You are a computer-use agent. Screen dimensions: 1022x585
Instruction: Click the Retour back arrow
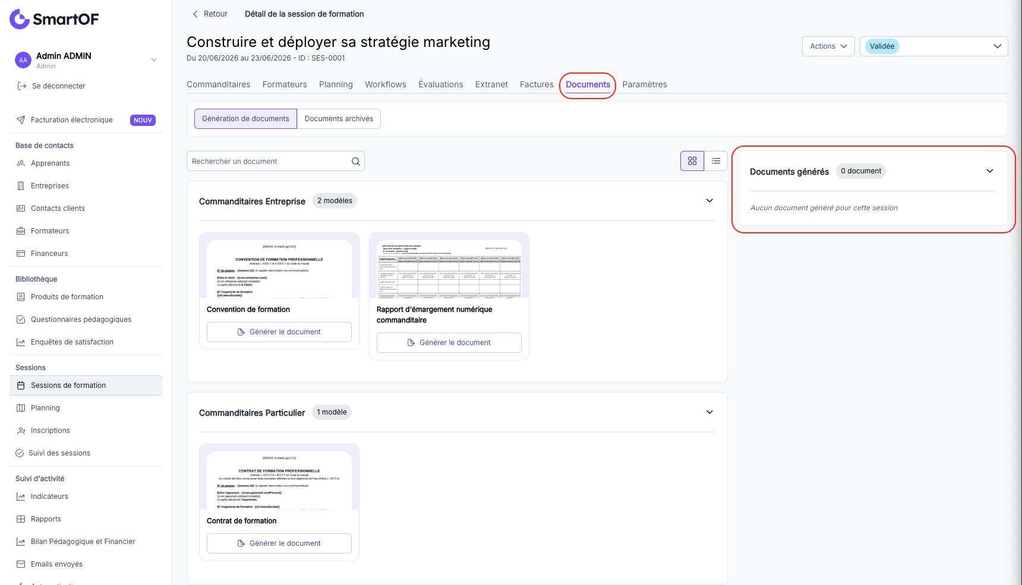(x=195, y=14)
